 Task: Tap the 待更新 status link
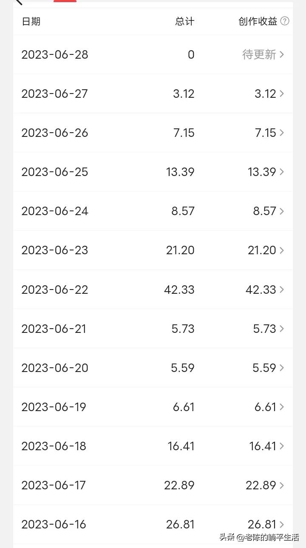tap(259, 54)
